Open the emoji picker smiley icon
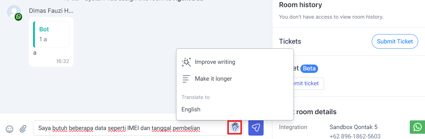This screenshot has width=425, height=139. pyautogui.click(x=10, y=129)
